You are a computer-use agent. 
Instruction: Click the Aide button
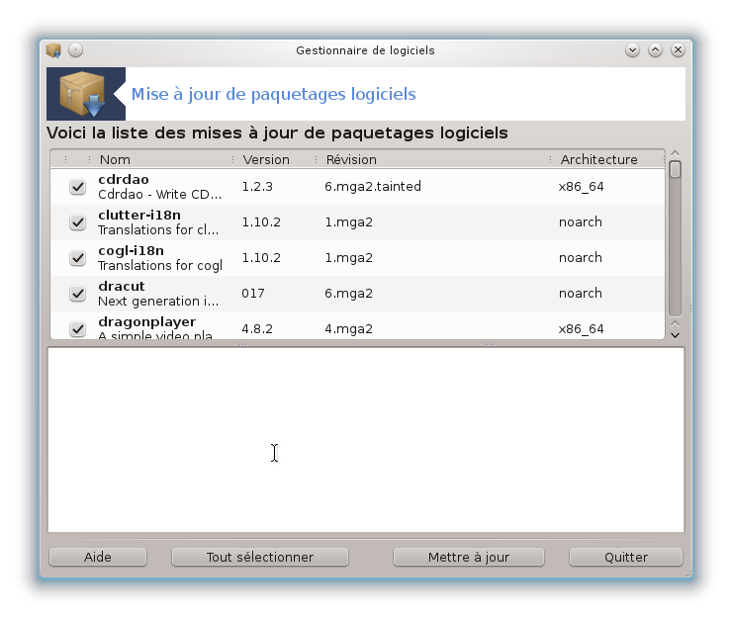pos(98,557)
